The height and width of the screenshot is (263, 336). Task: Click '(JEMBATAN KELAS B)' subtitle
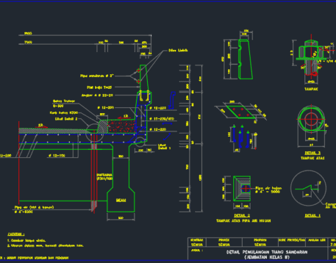267,257
